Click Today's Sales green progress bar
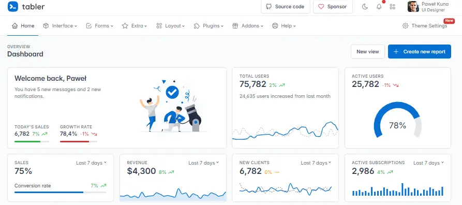 pos(32,141)
